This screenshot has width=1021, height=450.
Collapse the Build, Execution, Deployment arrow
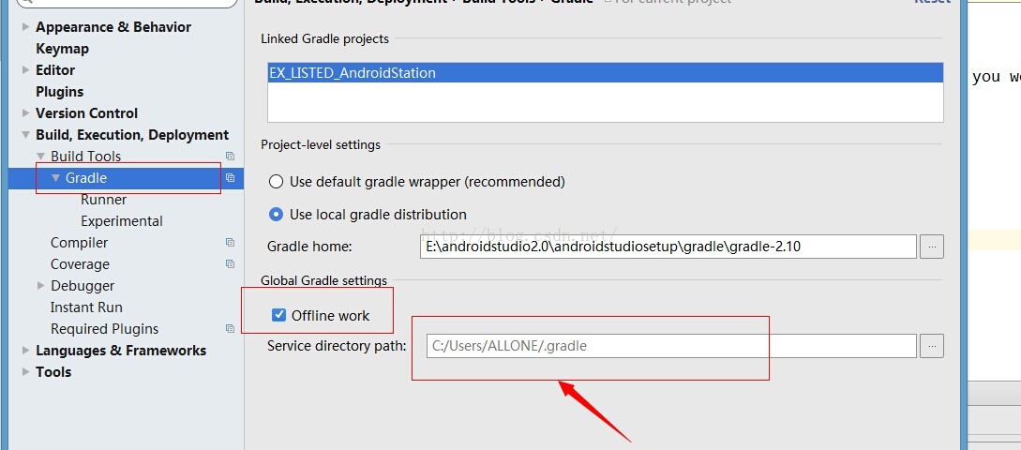pyautogui.click(x=25, y=135)
